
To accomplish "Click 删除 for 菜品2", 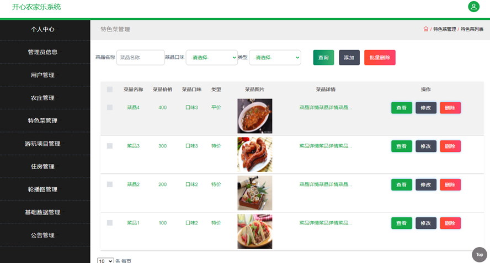I will 450,185.
